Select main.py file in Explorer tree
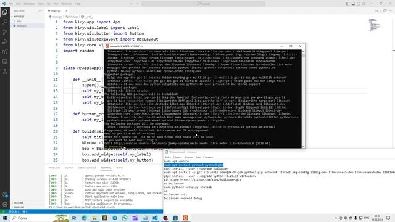The width and height of the screenshot is (395, 222). coord(21,26)
